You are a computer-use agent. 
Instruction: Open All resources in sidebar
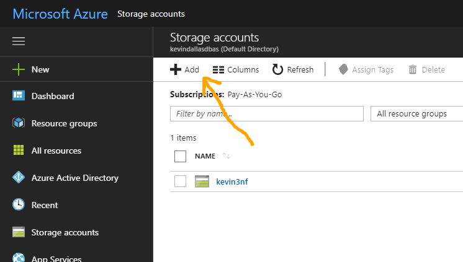[x=56, y=151]
